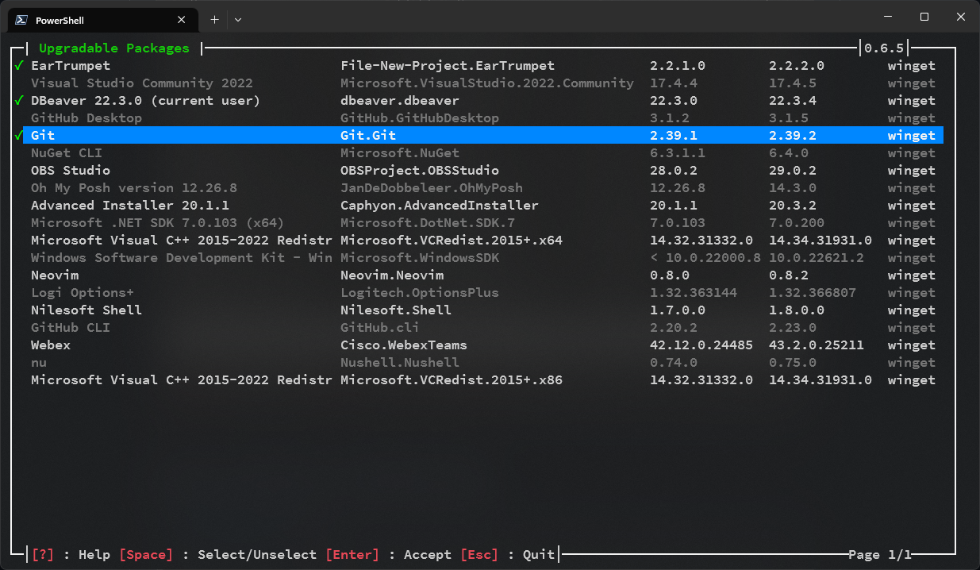Click the File-New-Project.EarTrumpet ID
This screenshot has height=570, width=980.
(448, 66)
